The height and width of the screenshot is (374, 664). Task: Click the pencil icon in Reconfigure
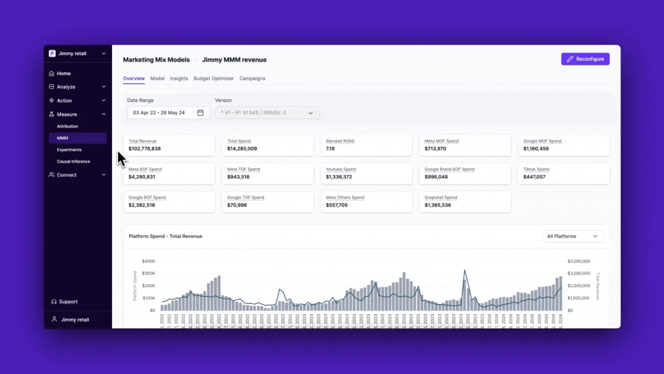pyautogui.click(x=570, y=59)
